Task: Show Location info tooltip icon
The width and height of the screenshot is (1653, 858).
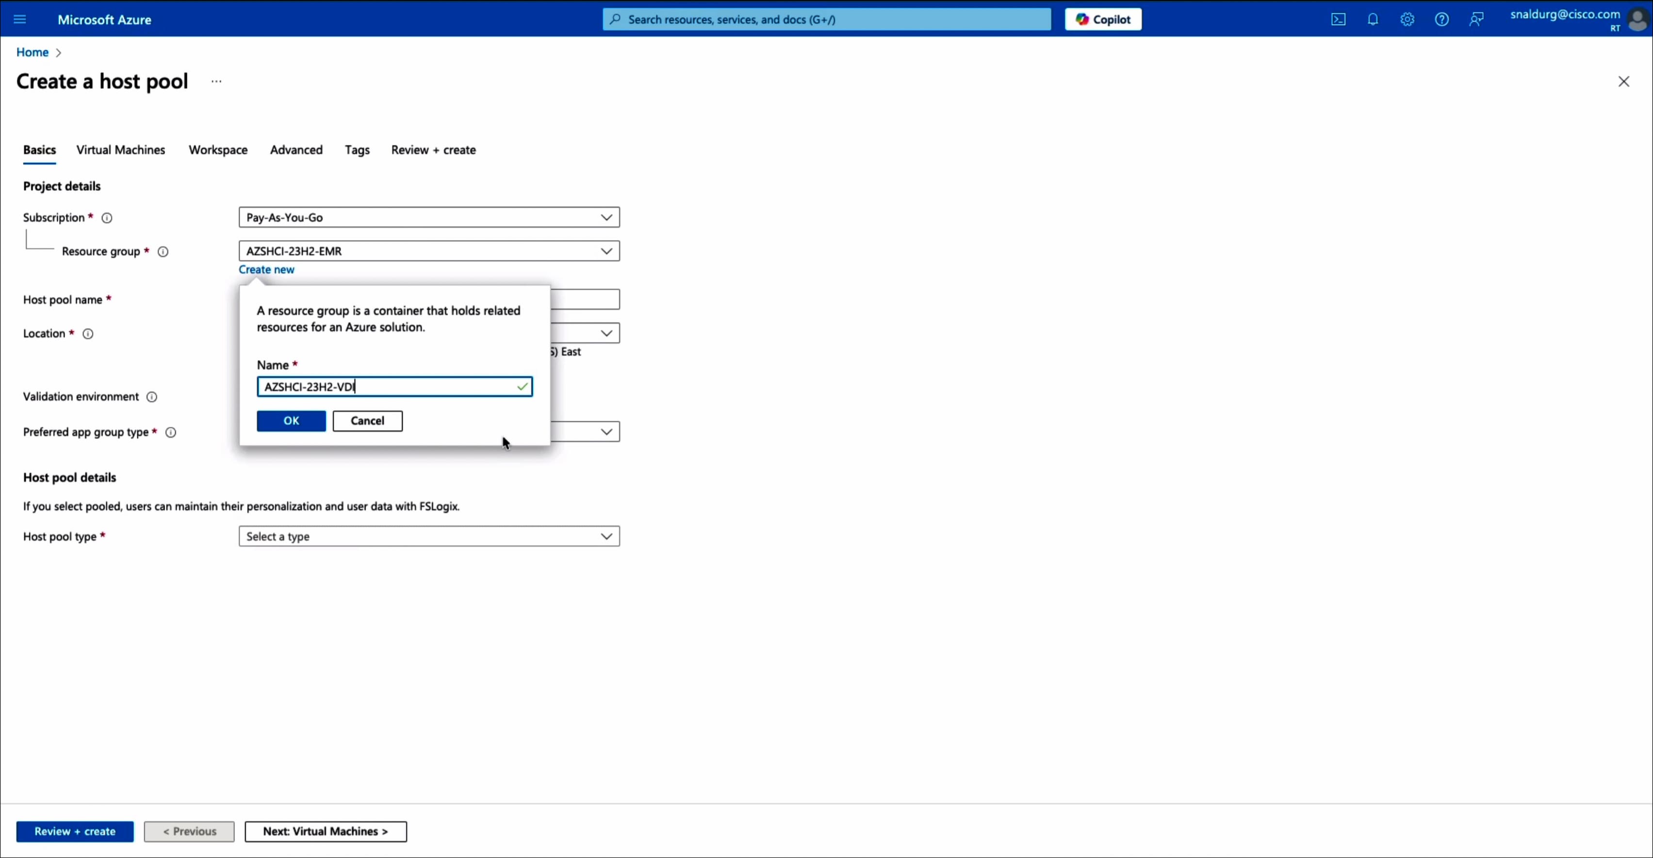Action: tap(88, 334)
